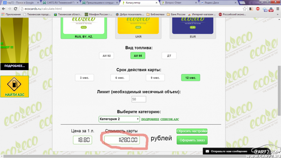Select the Калькулятор tab

pos(139,3)
